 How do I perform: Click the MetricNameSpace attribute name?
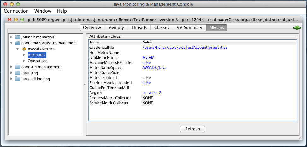[x=105, y=68]
